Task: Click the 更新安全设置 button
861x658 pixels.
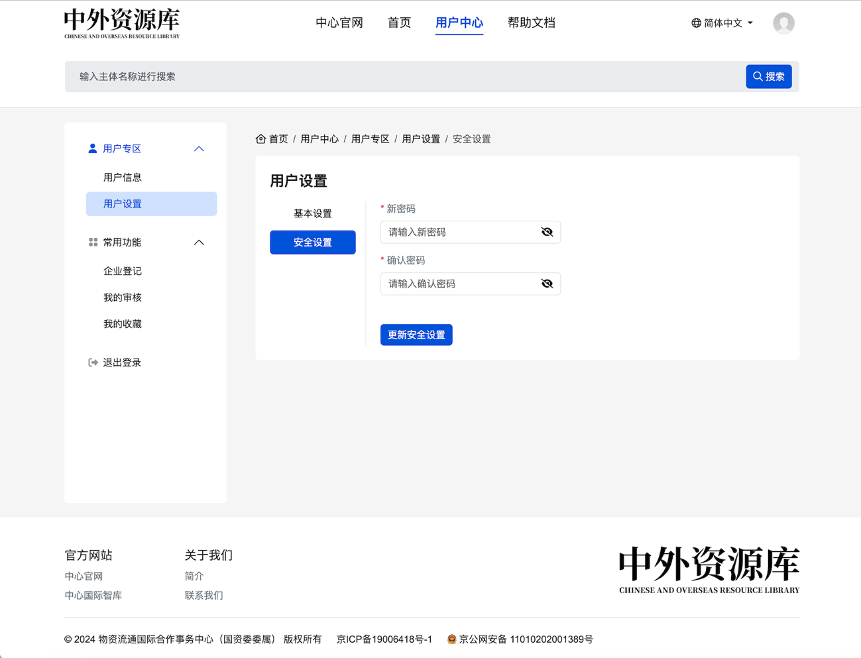Action: [416, 335]
